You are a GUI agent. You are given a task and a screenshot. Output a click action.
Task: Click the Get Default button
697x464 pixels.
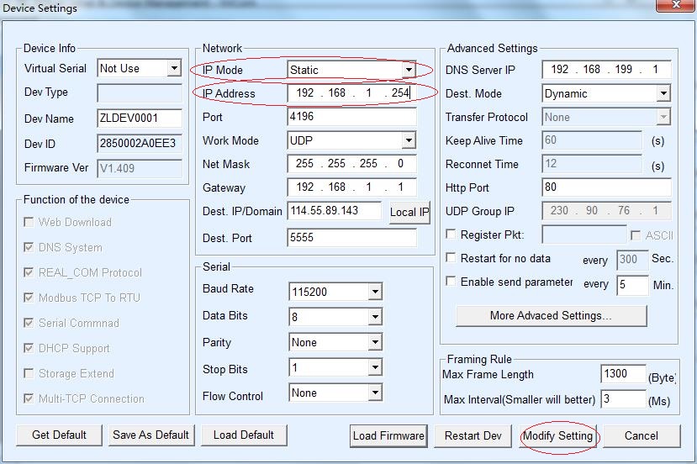coord(59,435)
